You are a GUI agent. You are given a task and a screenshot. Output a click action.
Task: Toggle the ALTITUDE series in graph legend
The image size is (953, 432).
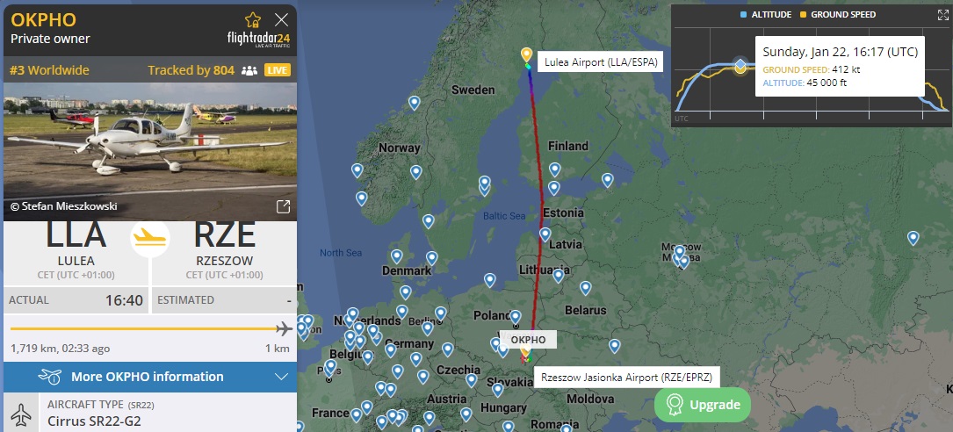coord(766,14)
